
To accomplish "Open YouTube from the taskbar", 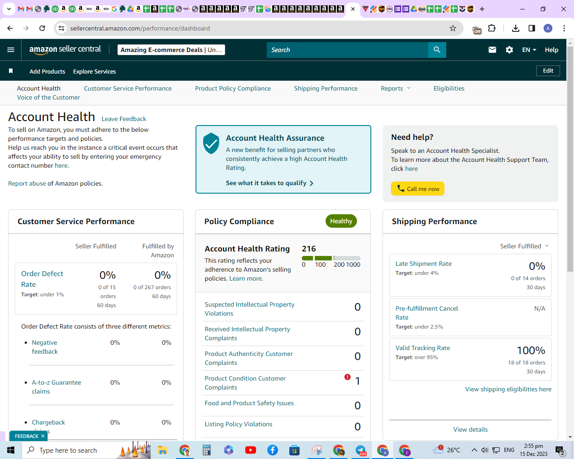I will pyautogui.click(x=251, y=450).
